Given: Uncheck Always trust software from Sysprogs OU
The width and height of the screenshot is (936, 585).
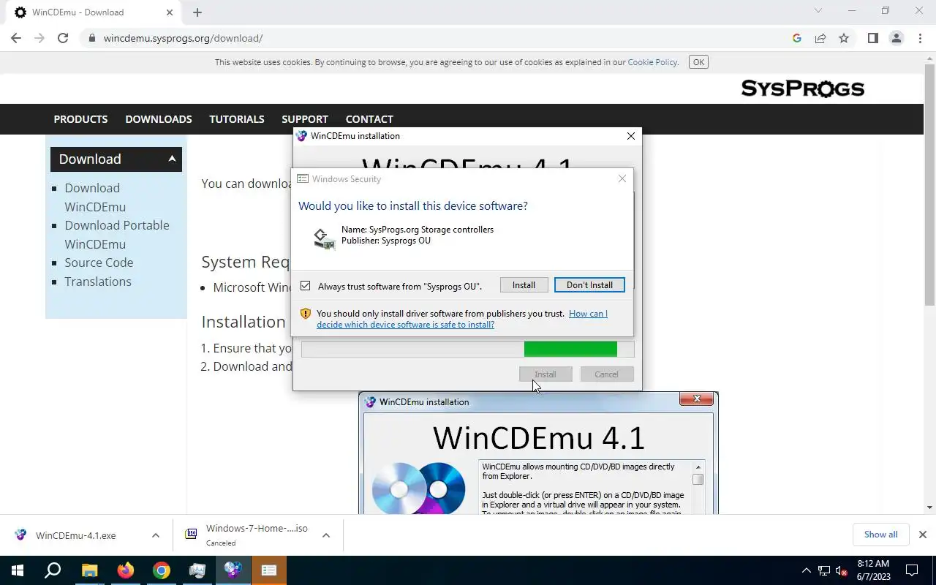Looking at the screenshot, I should 306,286.
